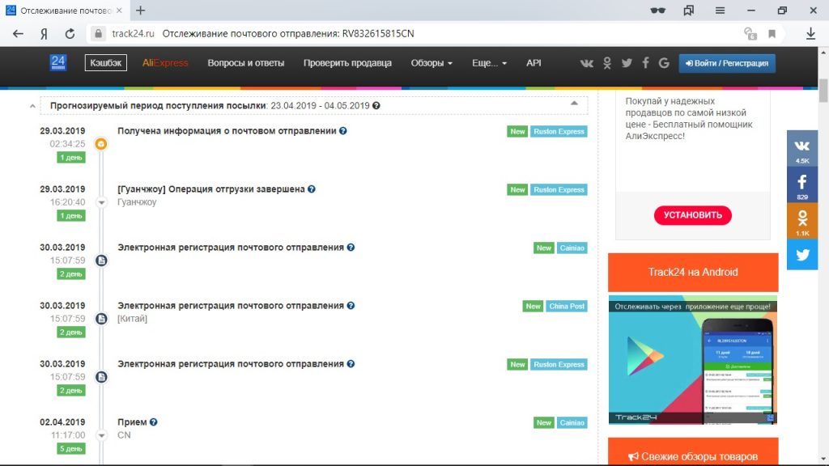Click the Track24 logo in the site header
Viewport: 829px width, 466px height.
[58, 62]
